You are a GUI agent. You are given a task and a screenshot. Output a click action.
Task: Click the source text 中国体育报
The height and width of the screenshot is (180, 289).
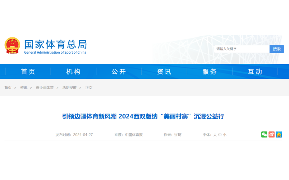coord(134,135)
